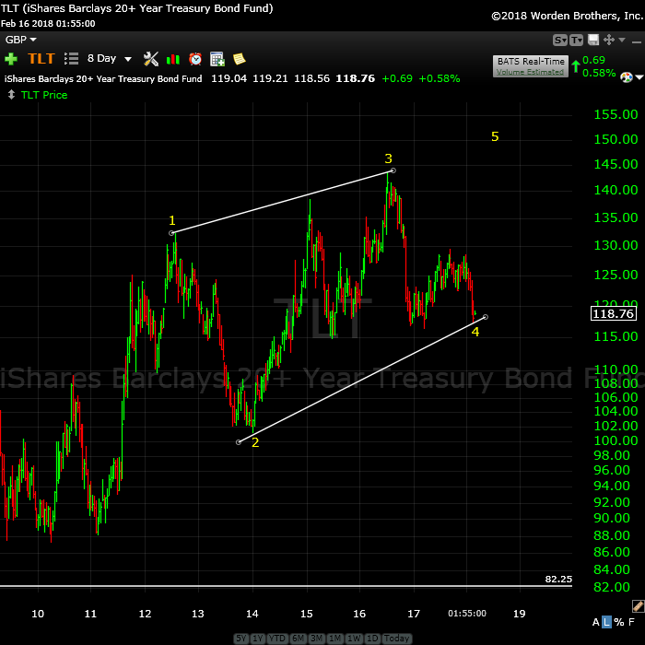Image resolution: width=645 pixels, height=645 pixels.
Task: Toggle the A arithmetic scale option
Action: (x=595, y=622)
